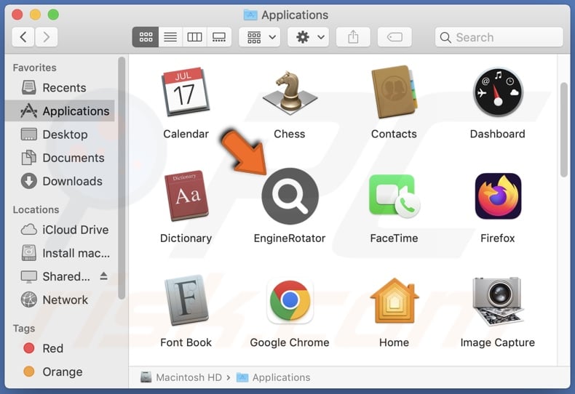Filter by the Orange tag
575x394 pixels.
pyautogui.click(x=60, y=371)
